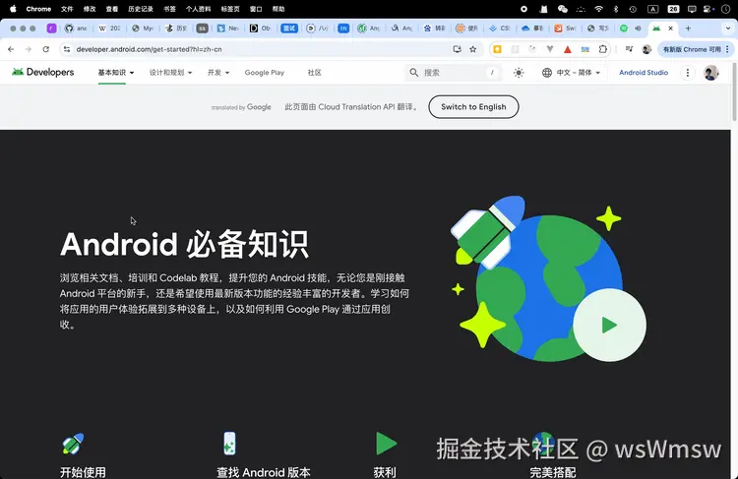Open the 获利 link
The image size is (738, 479).
385,472
